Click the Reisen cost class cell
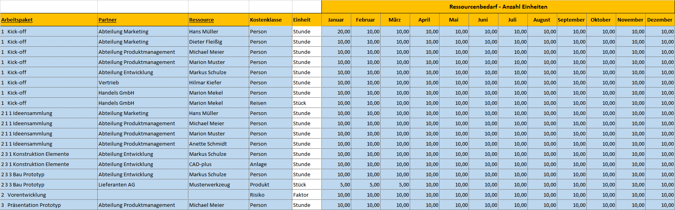Image resolution: width=675 pixels, height=210 pixels. [x=270, y=103]
